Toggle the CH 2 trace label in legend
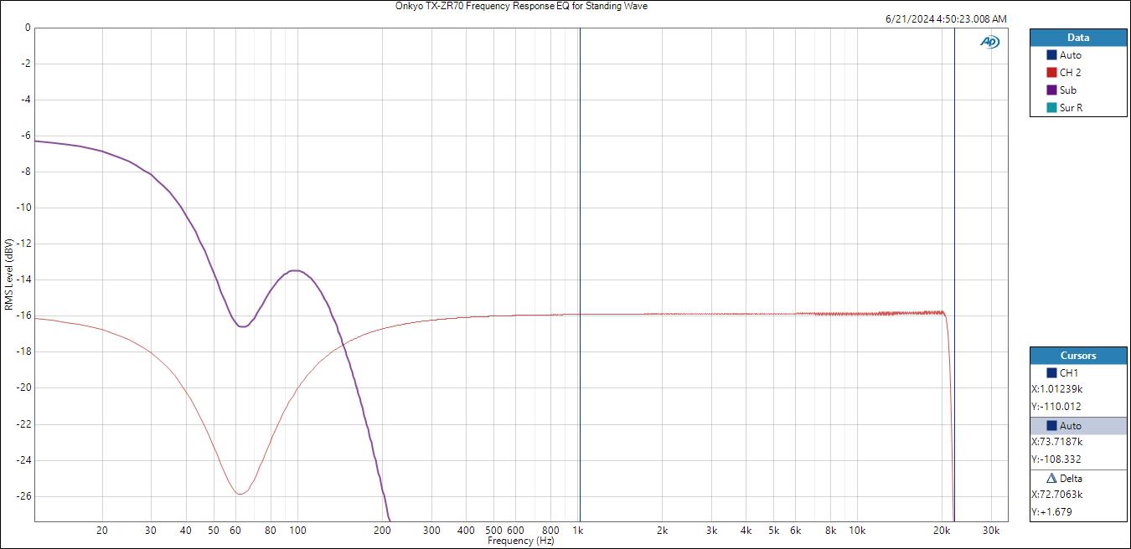This screenshot has width=1131, height=549. [x=1070, y=73]
